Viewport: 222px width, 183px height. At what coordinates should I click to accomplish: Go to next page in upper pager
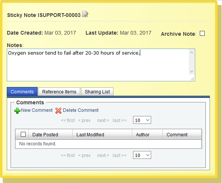(103, 120)
